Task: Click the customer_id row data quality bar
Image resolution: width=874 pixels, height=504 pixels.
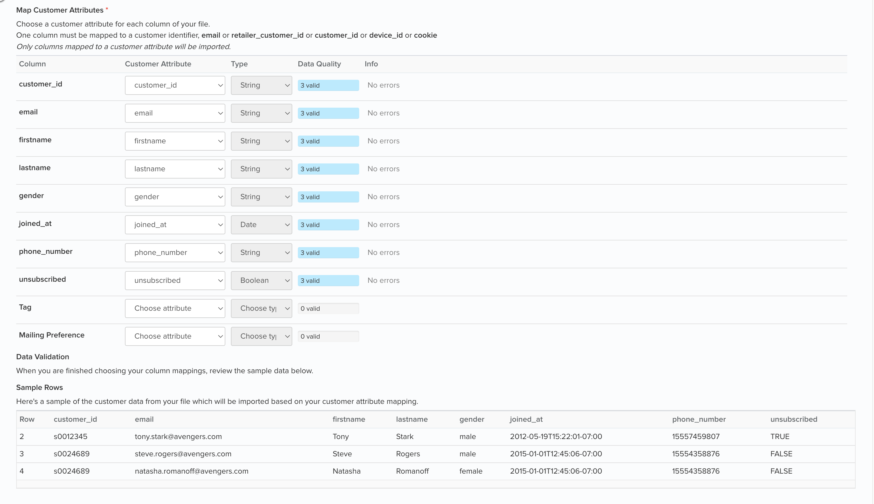Action: (x=328, y=86)
